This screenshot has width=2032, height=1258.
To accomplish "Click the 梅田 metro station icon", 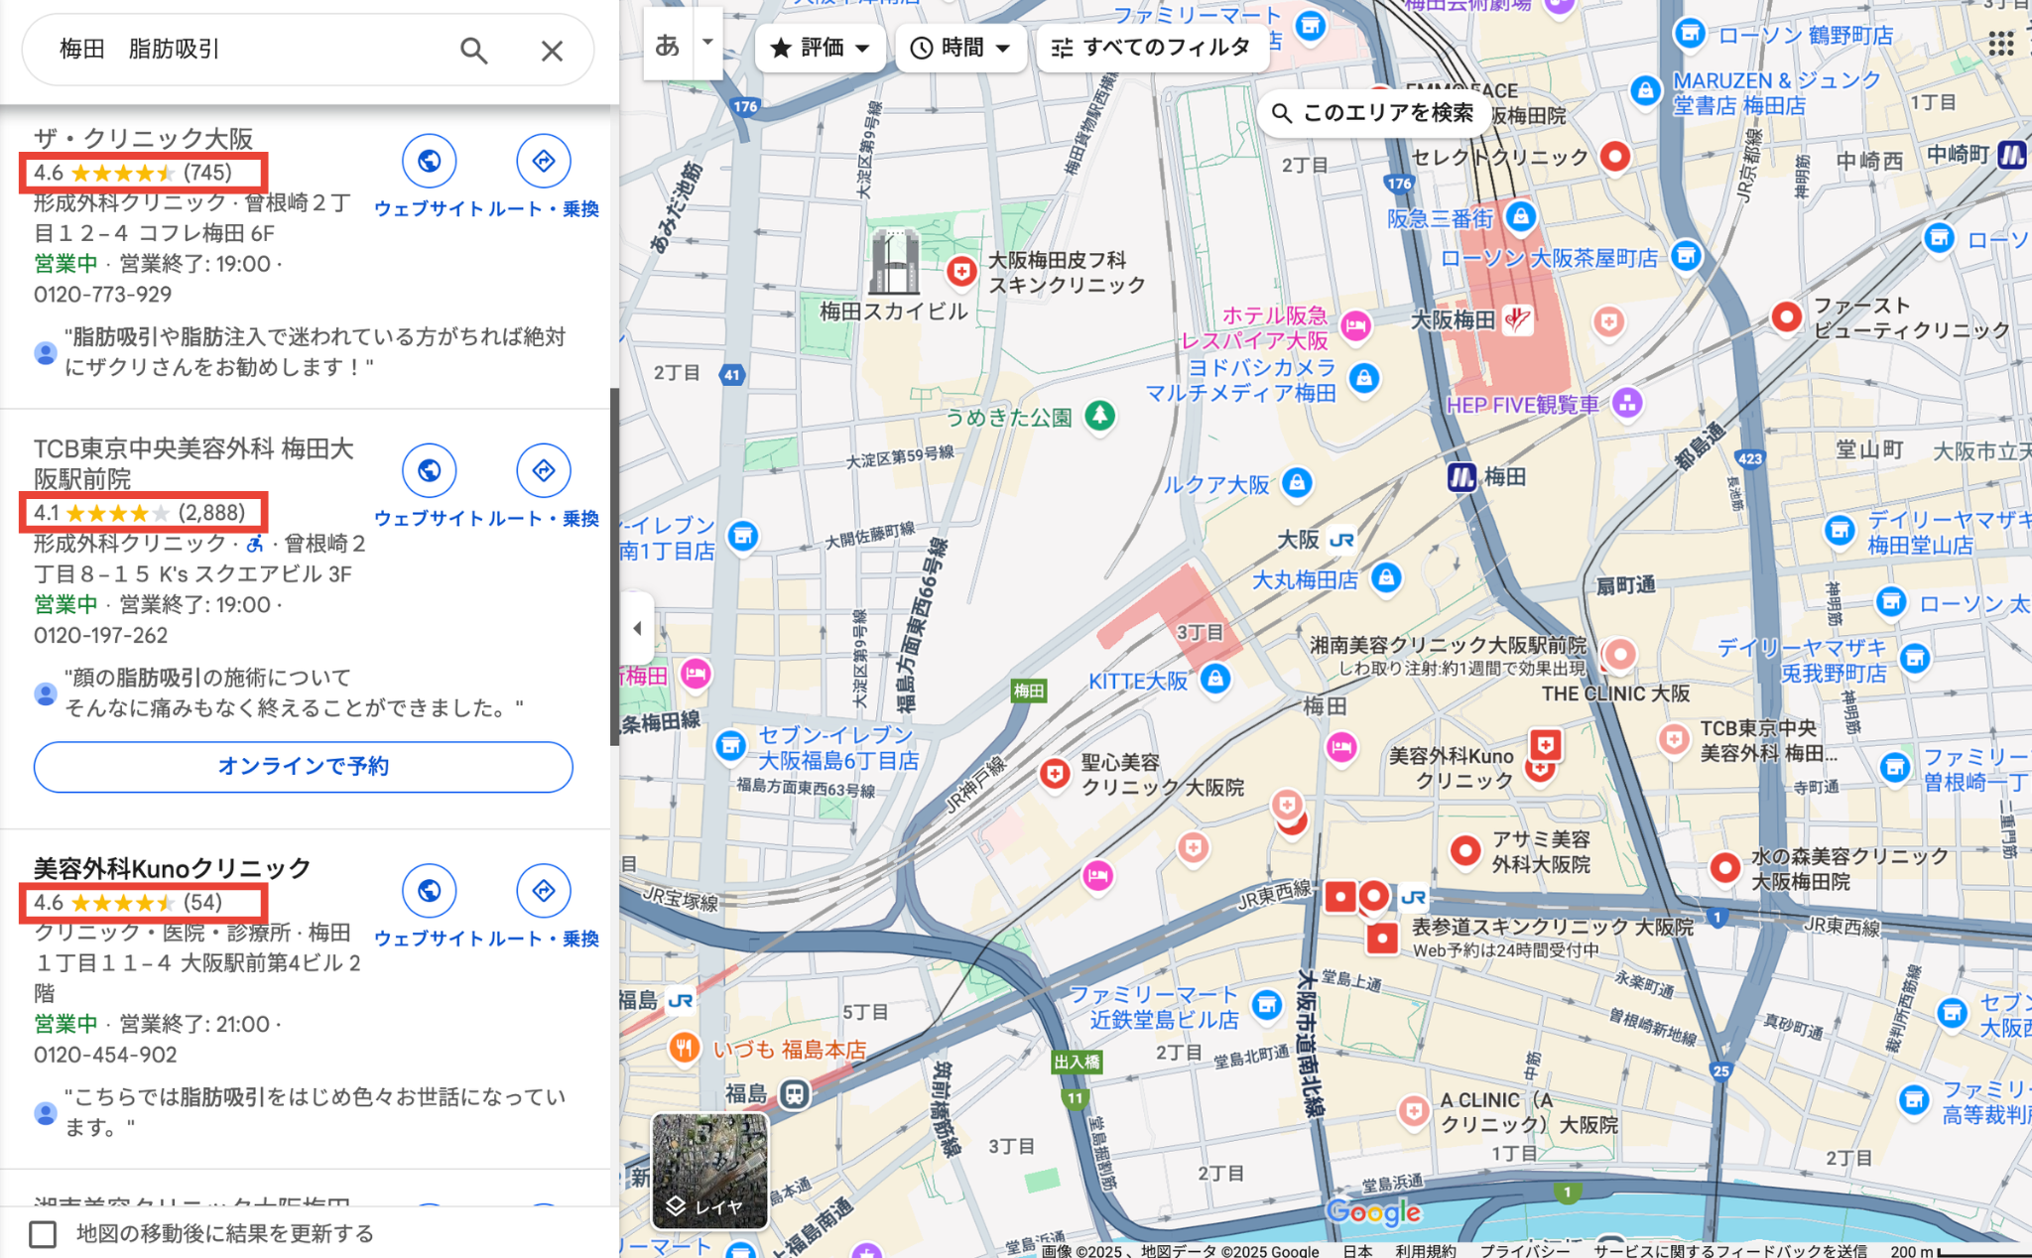I will [1461, 477].
